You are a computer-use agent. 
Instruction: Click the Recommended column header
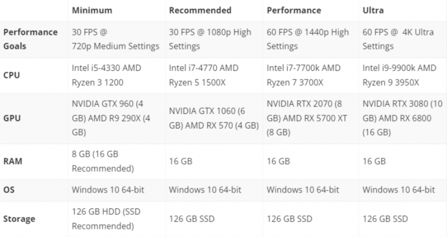(x=200, y=10)
